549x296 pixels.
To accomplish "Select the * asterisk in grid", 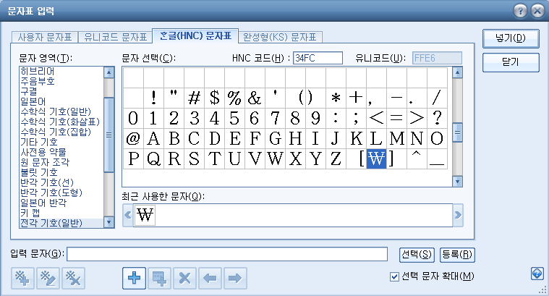I will click(336, 98).
